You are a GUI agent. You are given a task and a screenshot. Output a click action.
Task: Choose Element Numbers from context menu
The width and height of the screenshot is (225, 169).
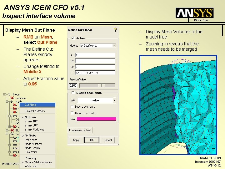(37, 111)
